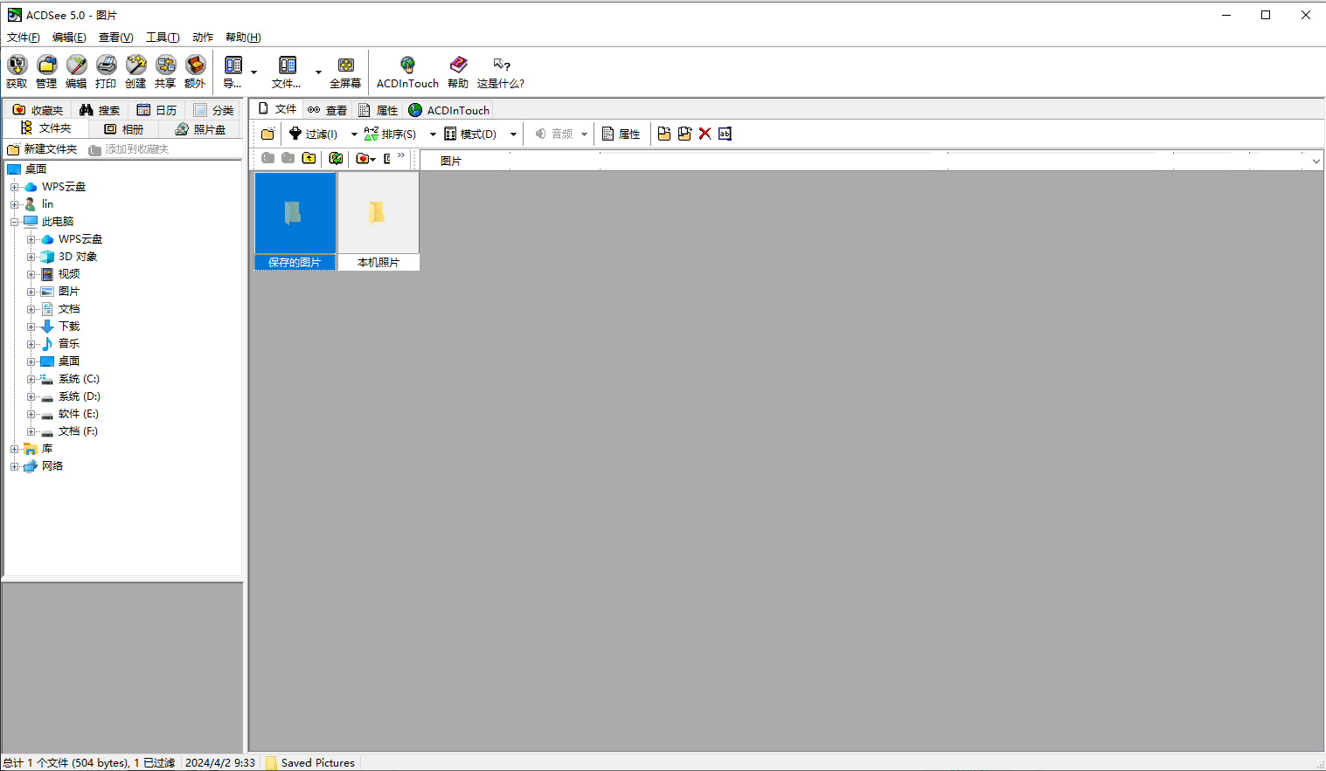Select the 保存的图片 folder thumbnail
The width and height of the screenshot is (1326, 771).
(x=295, y=221)
